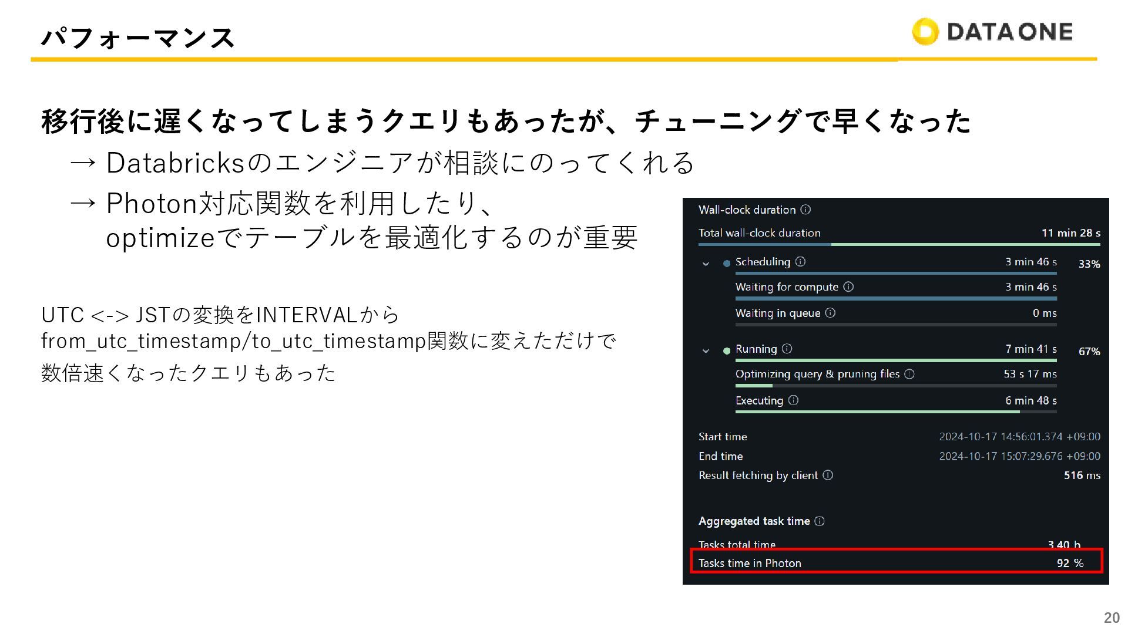Screen dimensions: 1128x634
Task: Click the '53 s 17 ms' optimizing value
Action: pyautogui.click(x=1030, y=374)
